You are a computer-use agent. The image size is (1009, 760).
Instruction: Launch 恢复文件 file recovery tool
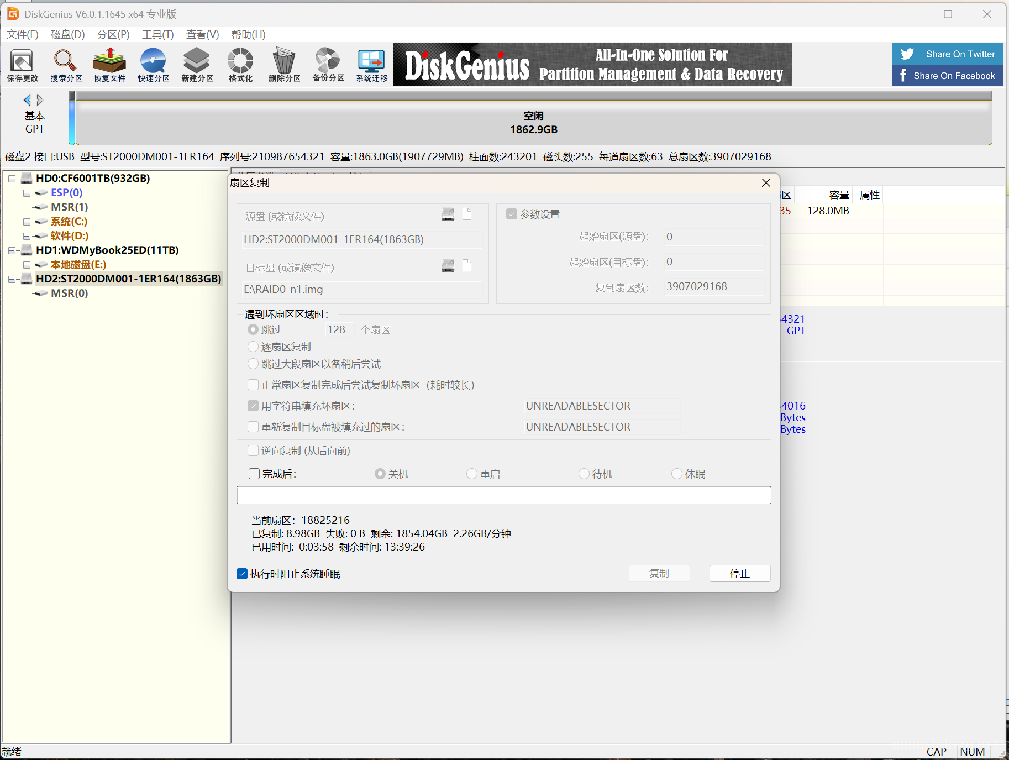[x=109, y=65]
